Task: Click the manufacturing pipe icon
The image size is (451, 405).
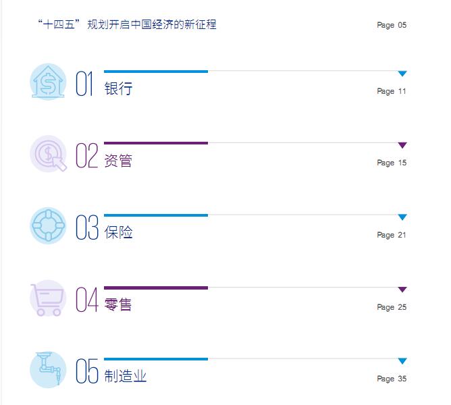Action: (x=48, y=370)
